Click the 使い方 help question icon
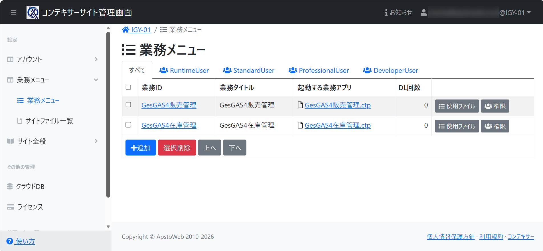 tap(10, 241)
